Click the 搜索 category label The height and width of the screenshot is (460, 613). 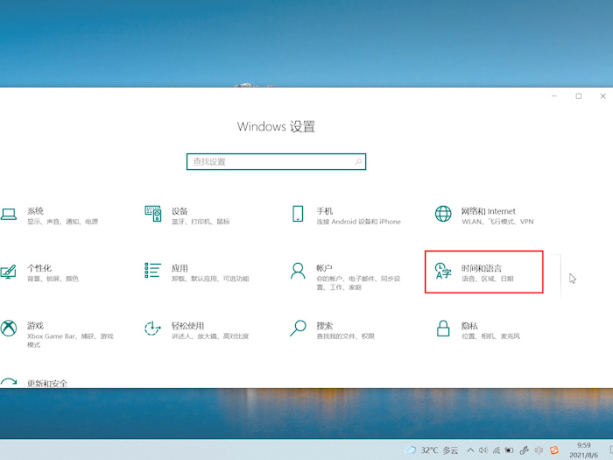point(325,325)
